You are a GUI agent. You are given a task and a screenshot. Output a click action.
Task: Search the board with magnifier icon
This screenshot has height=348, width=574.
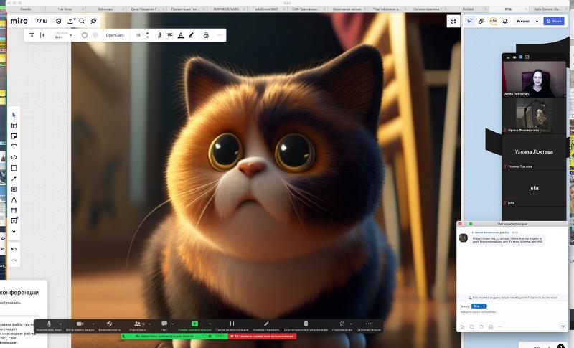coord(82,22)
